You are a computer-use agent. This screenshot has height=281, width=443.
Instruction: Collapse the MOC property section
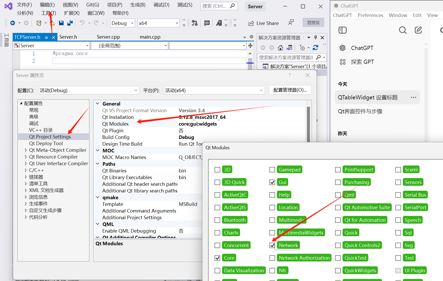98,151
